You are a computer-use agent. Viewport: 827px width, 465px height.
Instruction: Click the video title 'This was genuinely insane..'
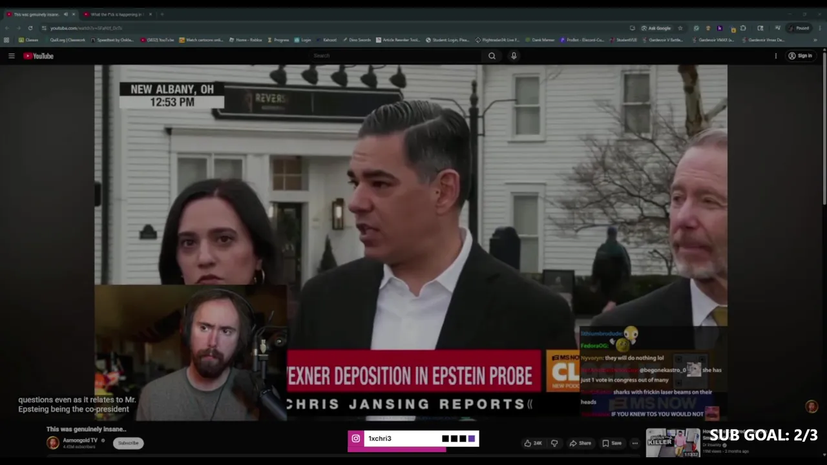(86, 429)
